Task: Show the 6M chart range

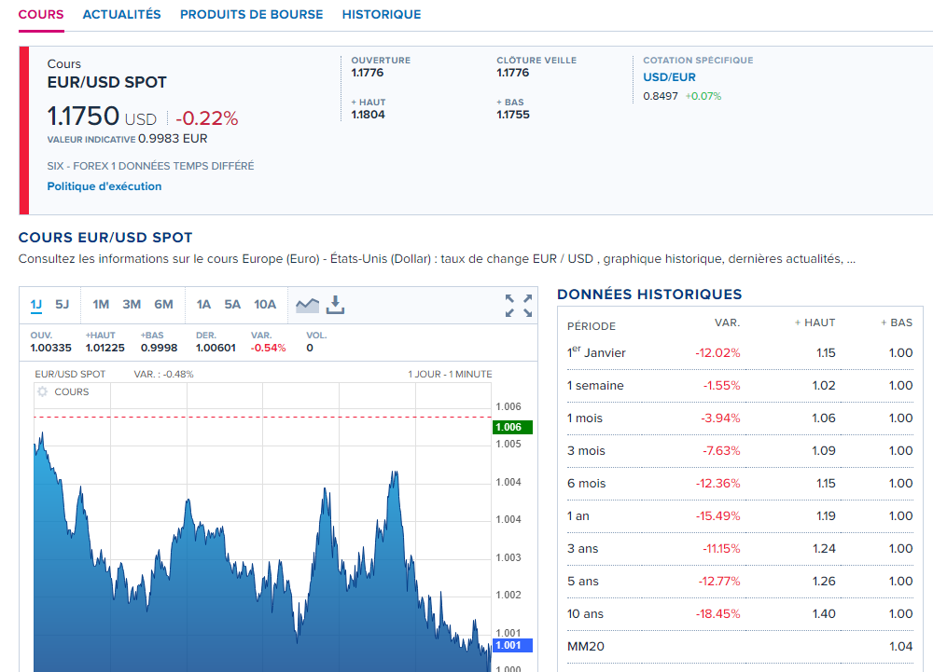Action: pyautogui.click(x=163, y=305)
